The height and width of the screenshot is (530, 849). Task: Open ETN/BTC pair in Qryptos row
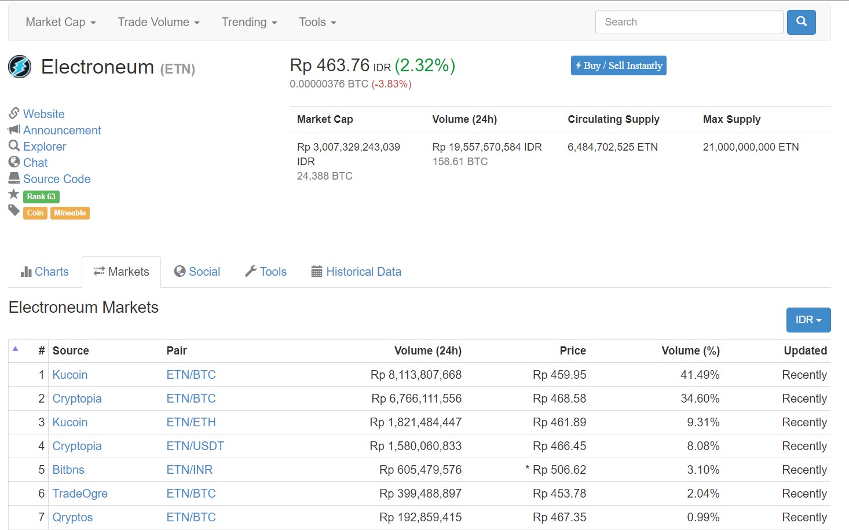tap(191, 517)
